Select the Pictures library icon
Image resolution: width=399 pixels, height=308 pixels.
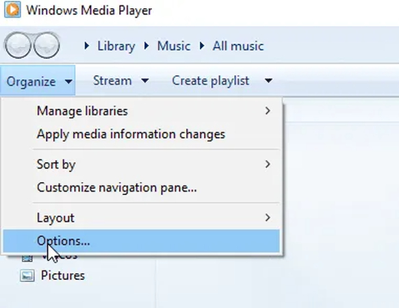pyautogui.click(x=27, y=276)
